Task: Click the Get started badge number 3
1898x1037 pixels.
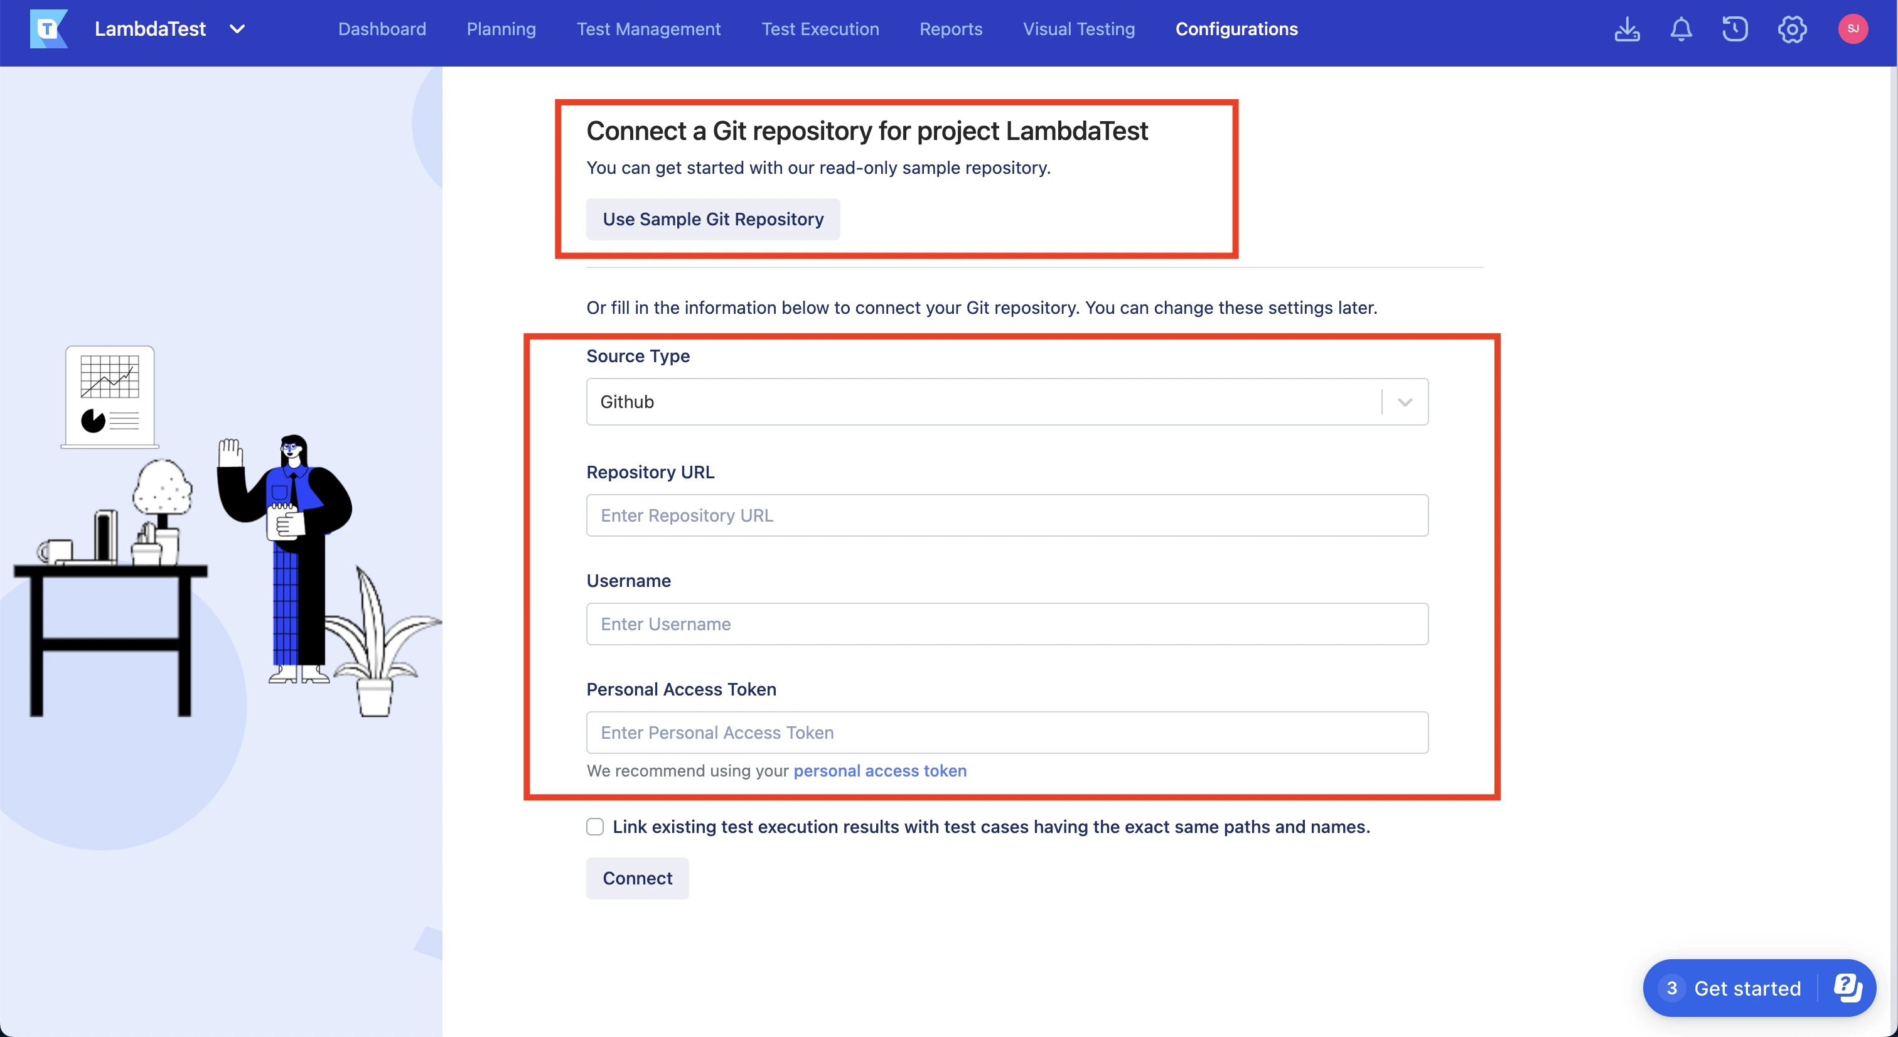Action: click(x=1672, y=987)
